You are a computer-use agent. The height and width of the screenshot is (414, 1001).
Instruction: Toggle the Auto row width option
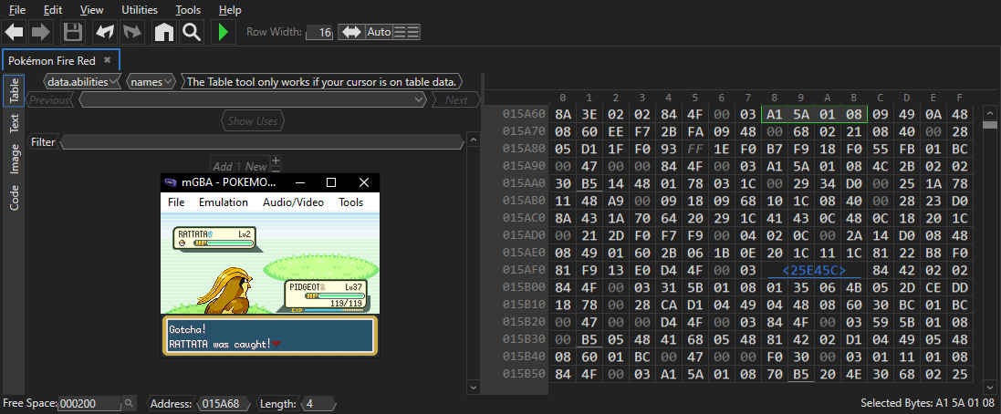pyautogui.click(x=379, y=32)
